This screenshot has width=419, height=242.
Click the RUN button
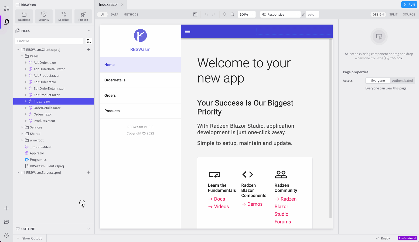(x=409, y=5)
